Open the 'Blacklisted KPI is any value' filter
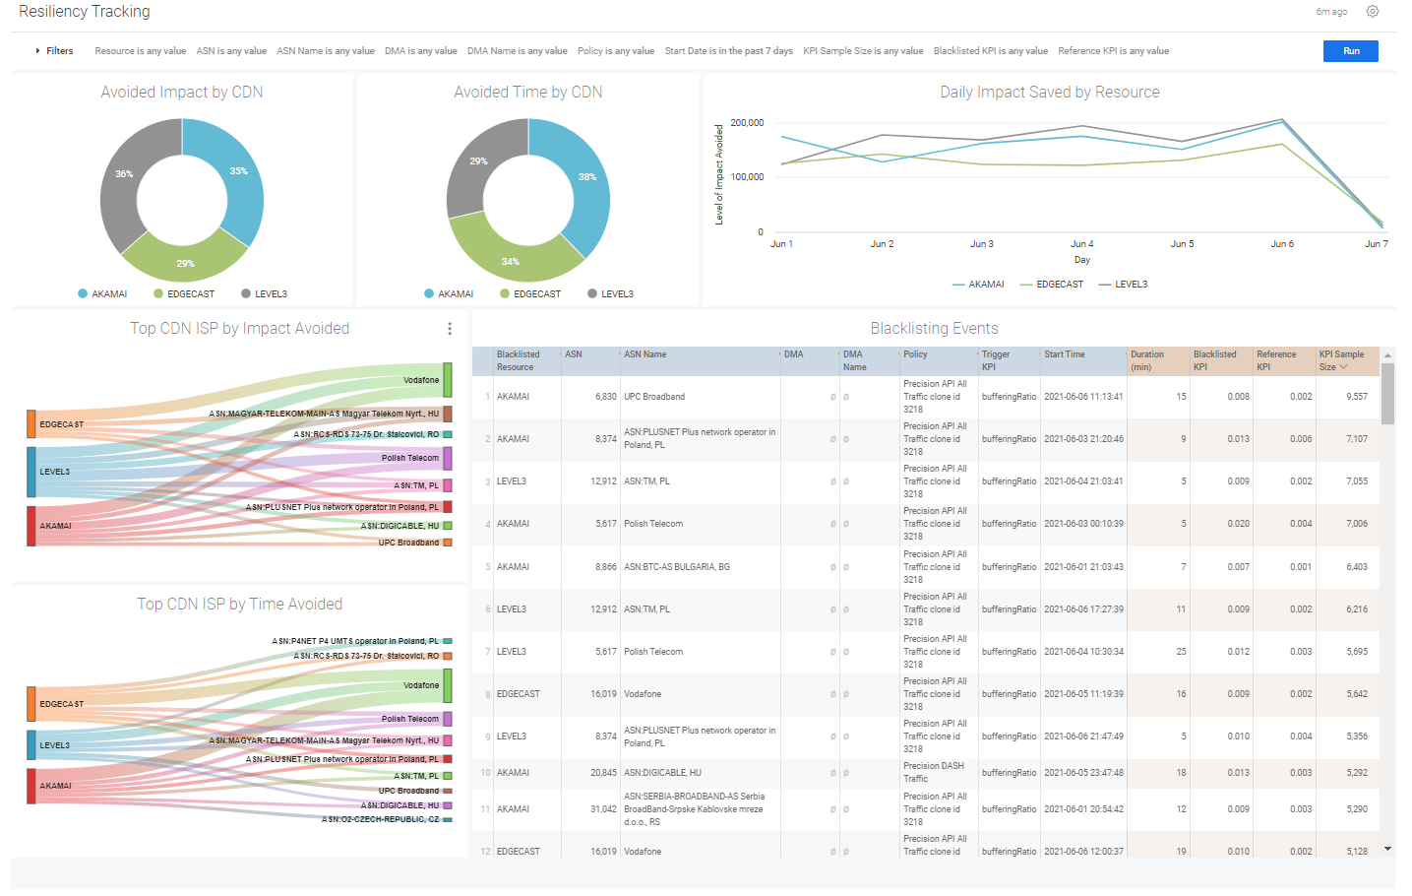1412x896 pixels. coord(991,50)
